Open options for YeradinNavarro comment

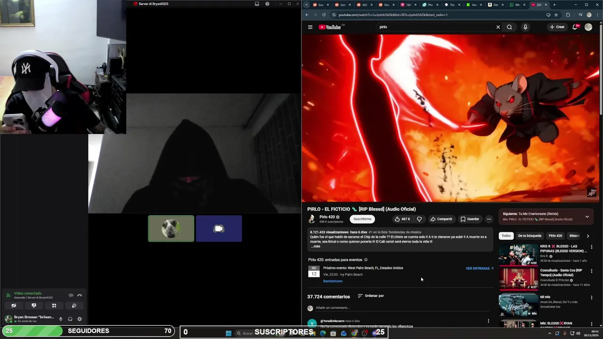(x=488, y=321)
